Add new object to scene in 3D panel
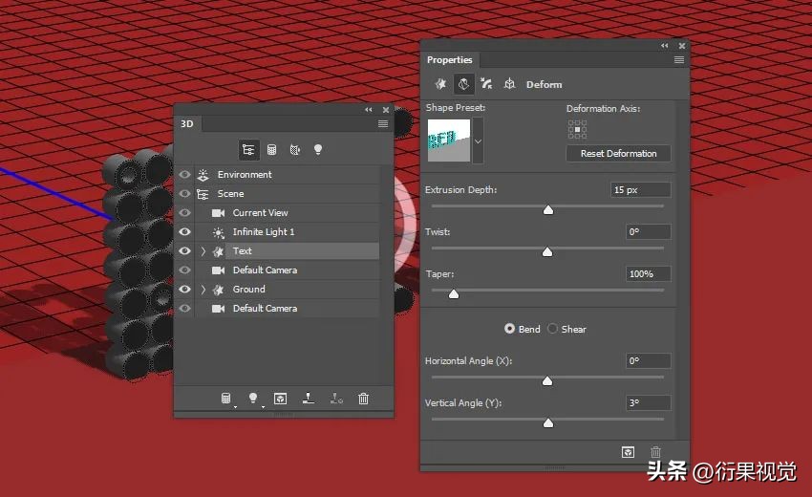The width and height of the screenshot is (812, 497). (x=226, y=399)
